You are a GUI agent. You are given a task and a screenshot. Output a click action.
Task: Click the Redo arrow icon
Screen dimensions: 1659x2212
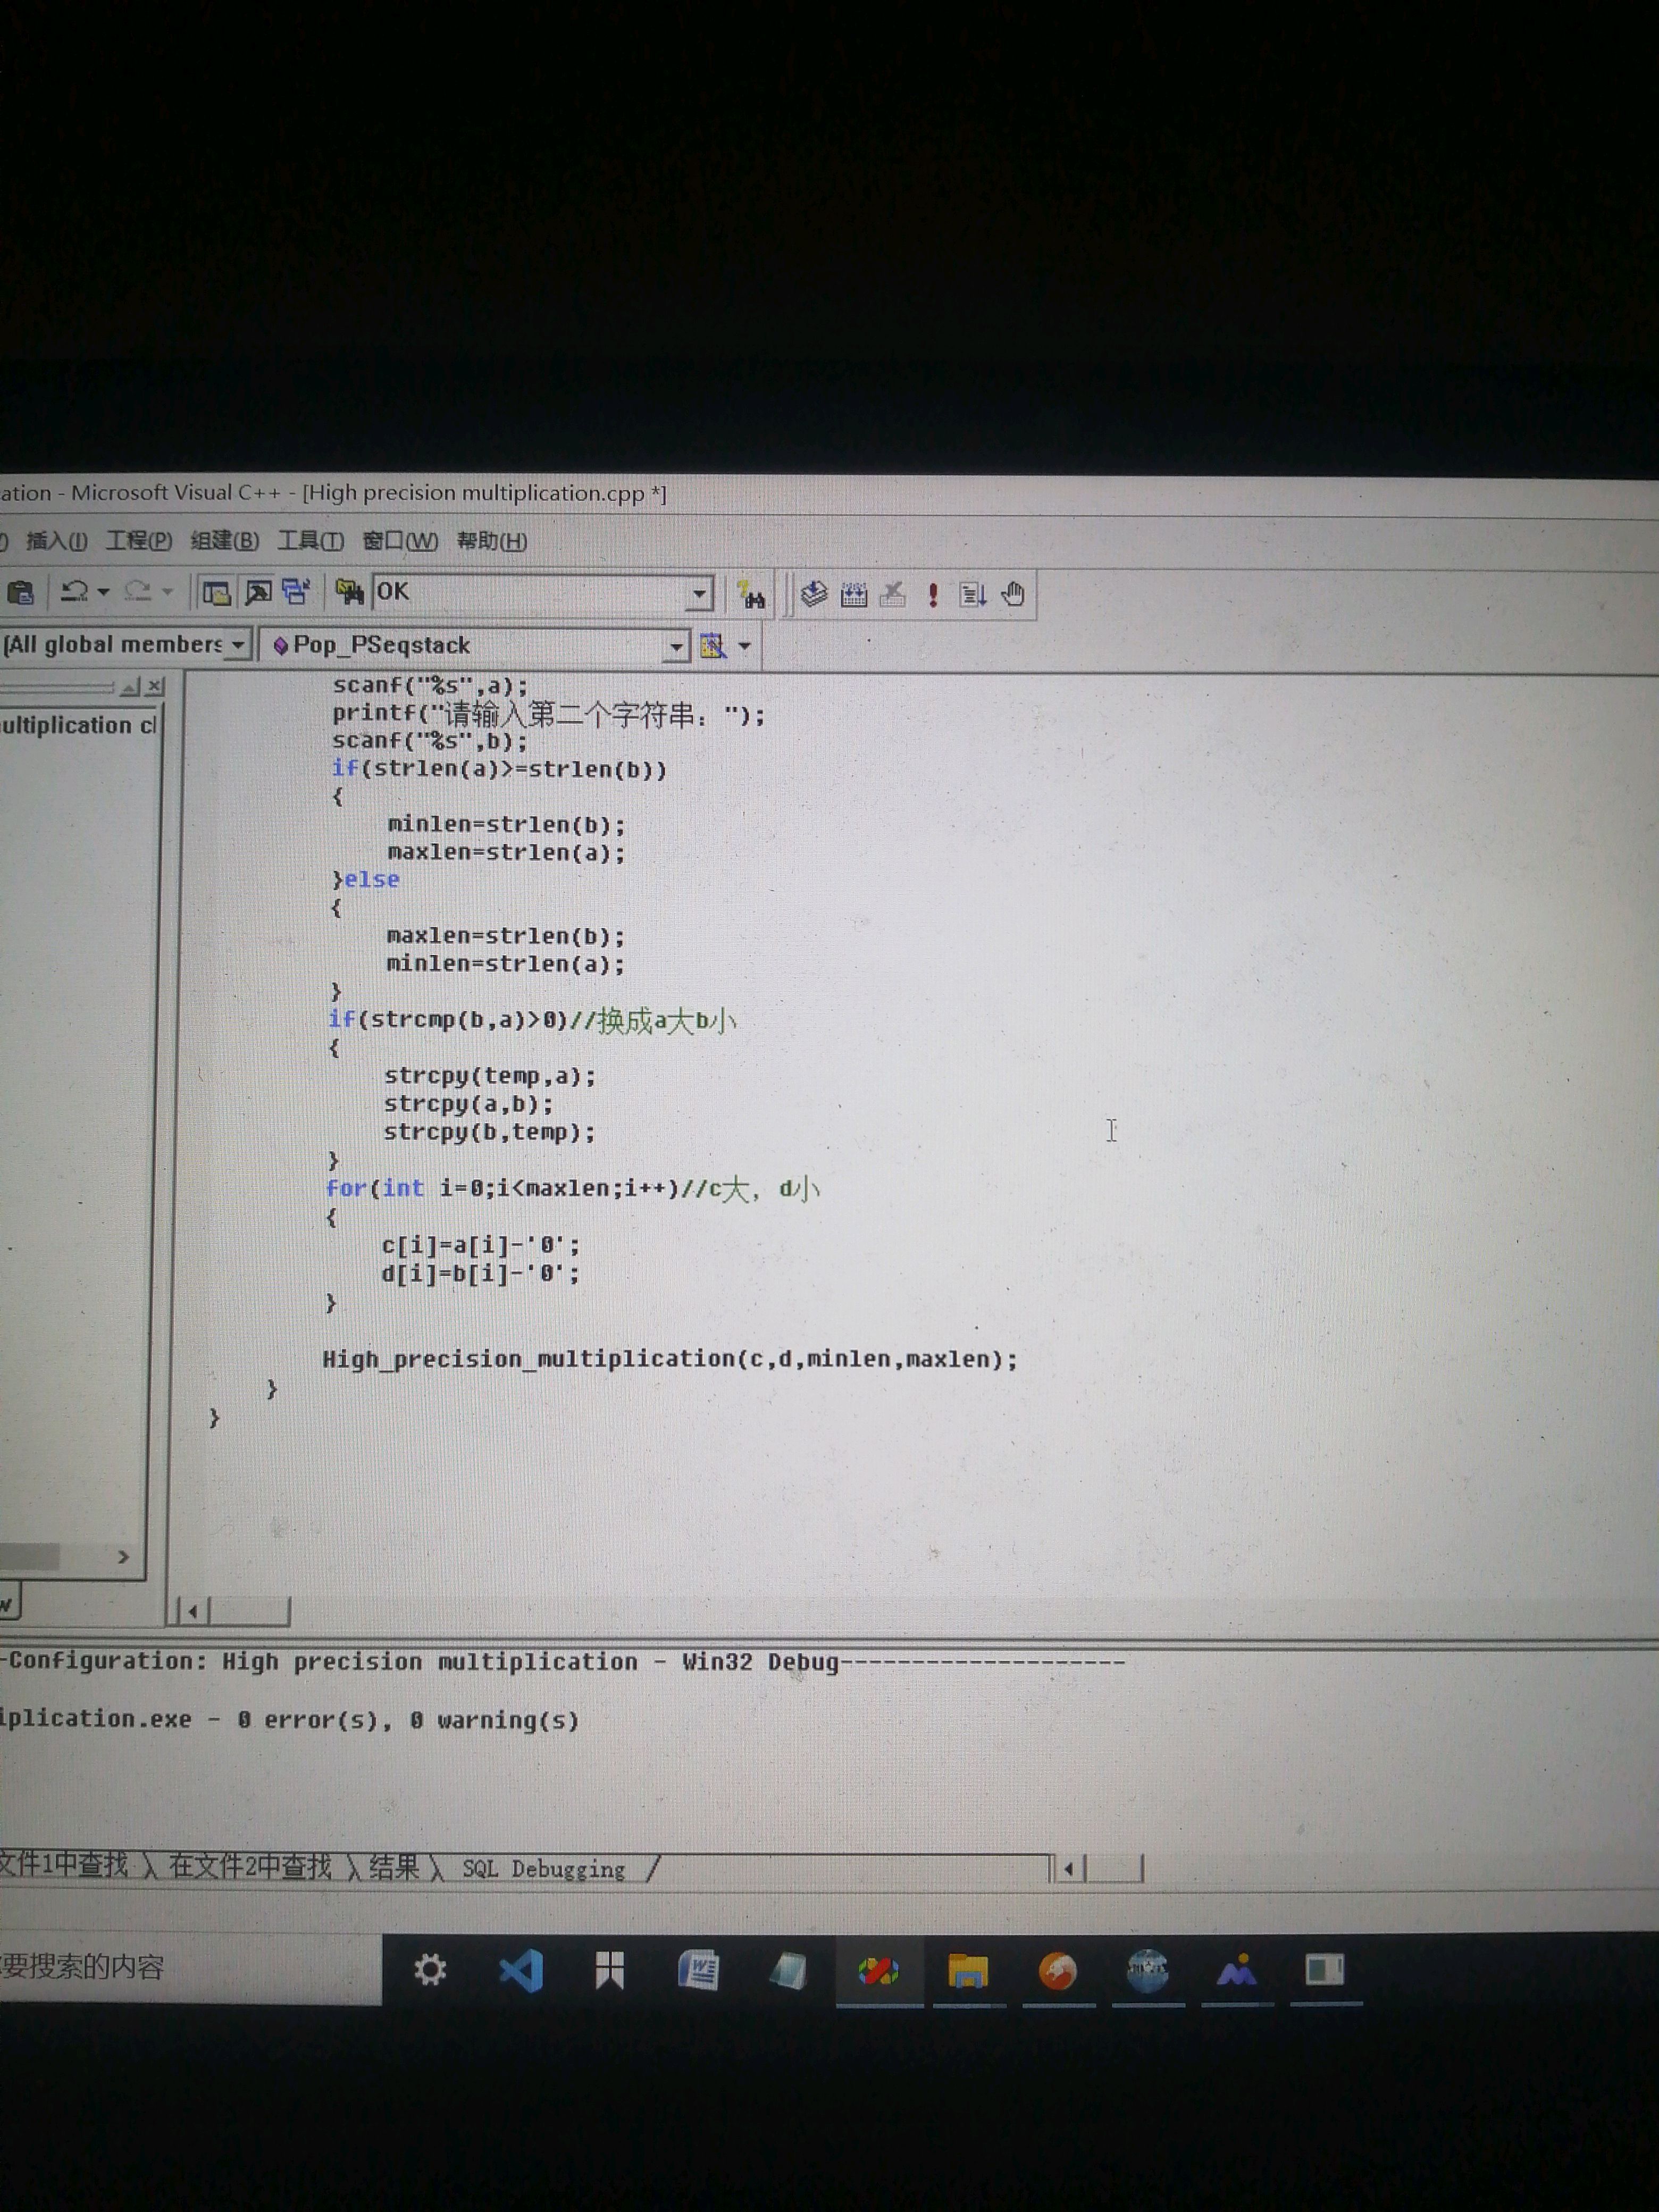click(x=138, y=592)
